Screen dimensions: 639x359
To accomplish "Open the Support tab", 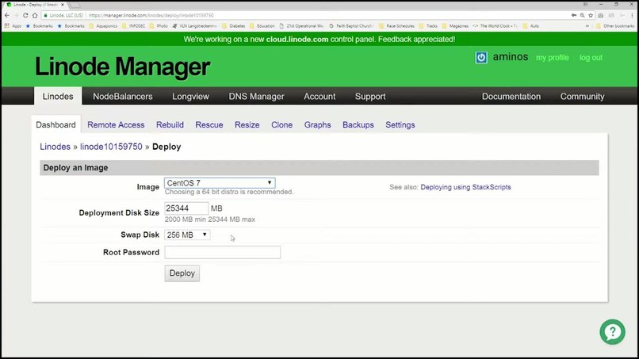I will click(x=370, y=96).
